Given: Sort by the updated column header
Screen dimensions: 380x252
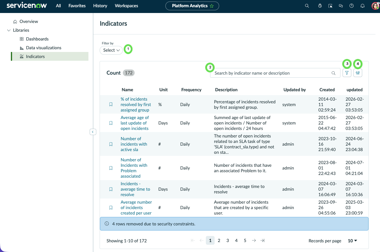Looking at the screenshot, I should 355,90.
